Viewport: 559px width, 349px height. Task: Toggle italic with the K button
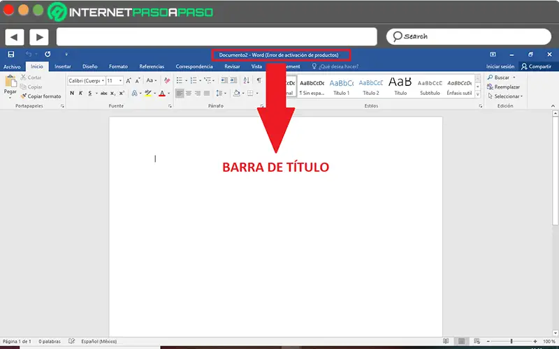(81, 94)
